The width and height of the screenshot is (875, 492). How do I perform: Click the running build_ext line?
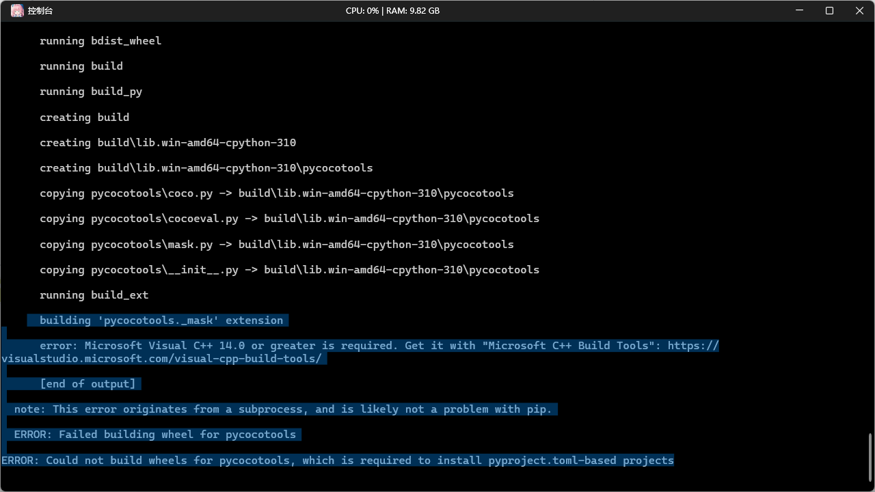coord(94,295)
